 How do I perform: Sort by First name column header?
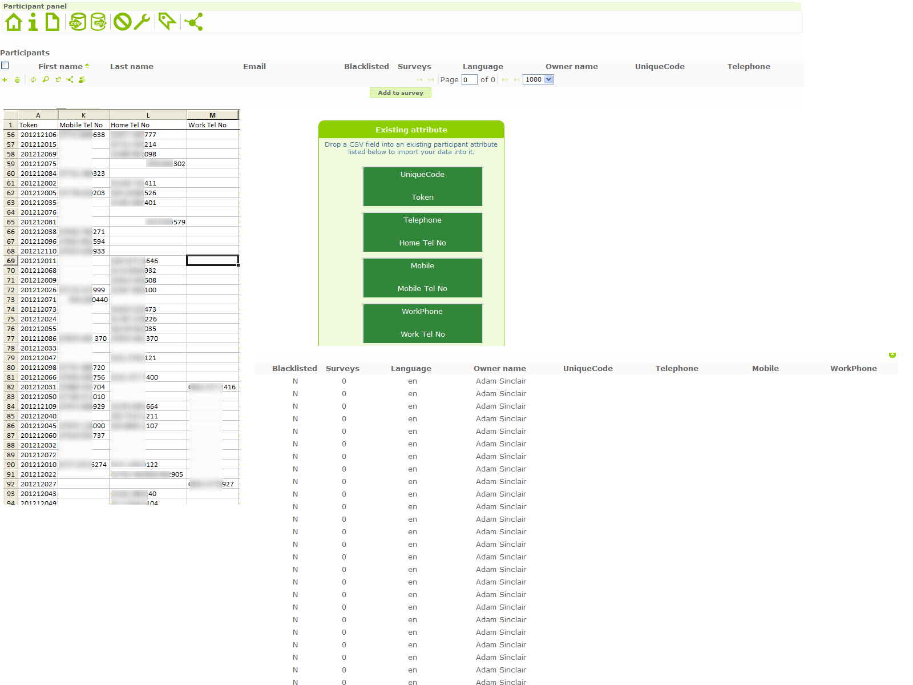[60, 67]
